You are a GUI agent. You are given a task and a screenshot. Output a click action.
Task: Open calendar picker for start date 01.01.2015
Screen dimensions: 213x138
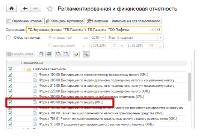click(114, 45)
